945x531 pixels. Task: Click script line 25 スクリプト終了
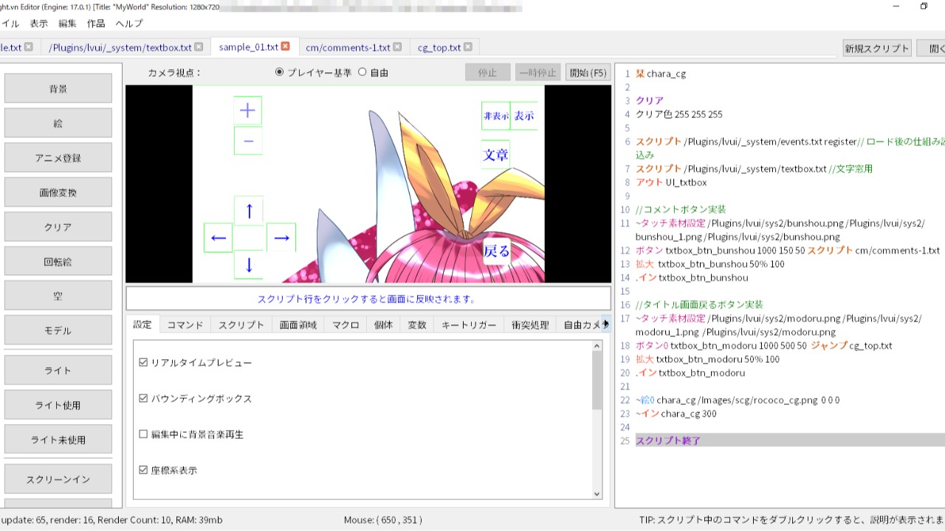667,440
